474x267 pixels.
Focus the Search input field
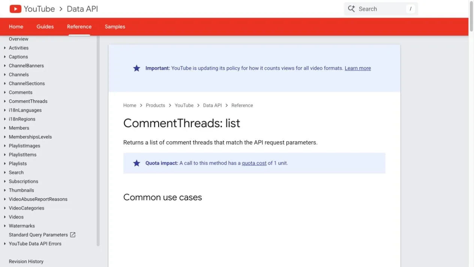380,9
